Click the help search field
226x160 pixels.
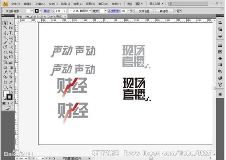188,4
